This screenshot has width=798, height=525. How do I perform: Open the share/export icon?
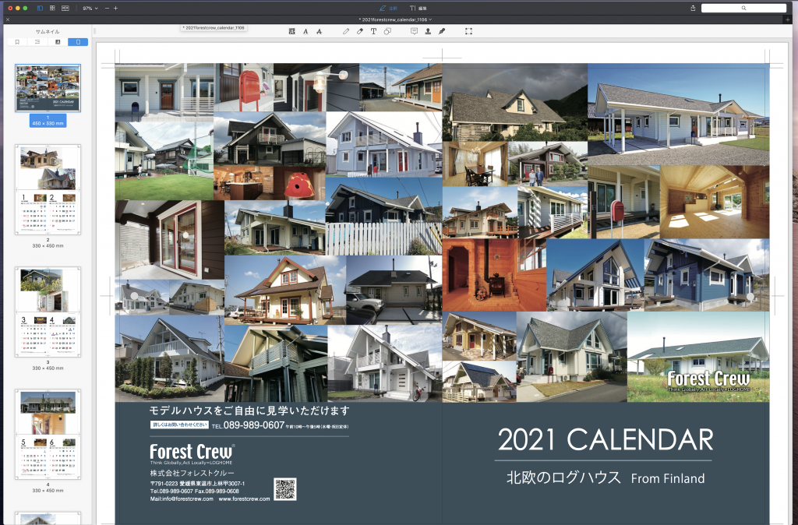(693, 8)
